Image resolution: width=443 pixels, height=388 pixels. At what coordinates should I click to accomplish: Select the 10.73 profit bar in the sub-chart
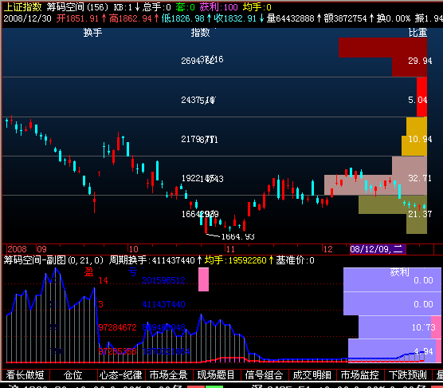pos(400,327)
